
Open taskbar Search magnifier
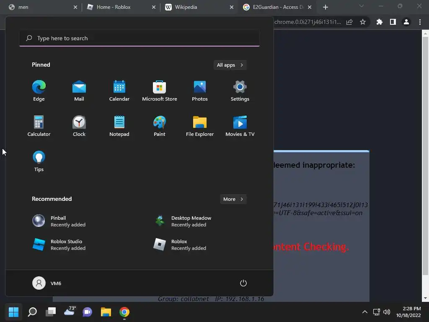[x=32, y=312]
